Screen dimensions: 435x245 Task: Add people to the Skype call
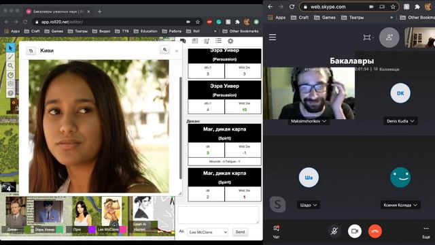[389, 37]
